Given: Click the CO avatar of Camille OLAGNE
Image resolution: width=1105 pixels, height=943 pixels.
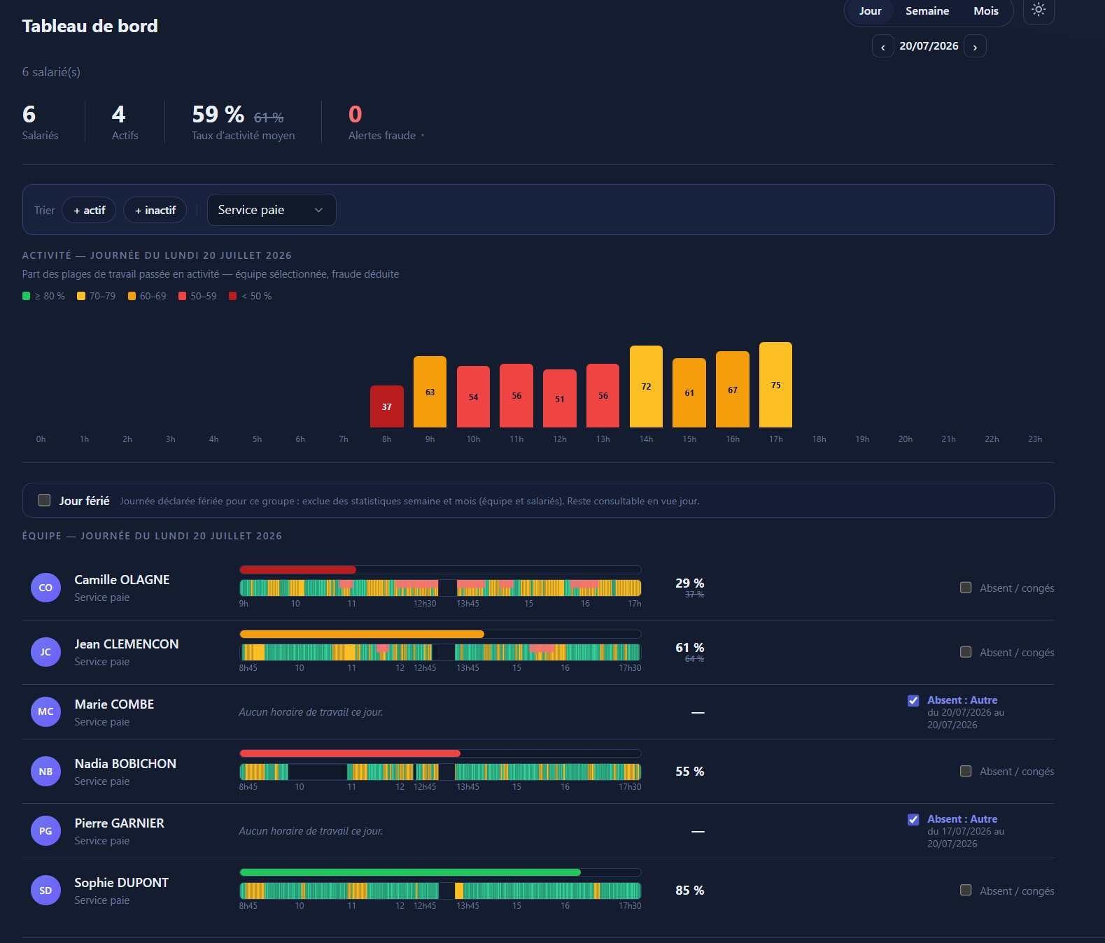Looking at the screenshot, I should [x=45, y=588].
